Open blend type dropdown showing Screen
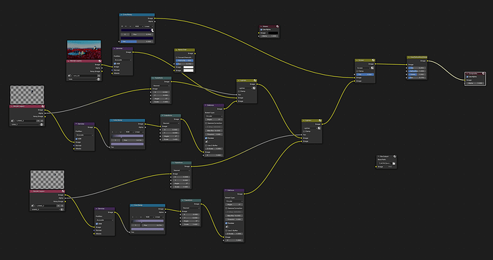 tap(364, 68)
